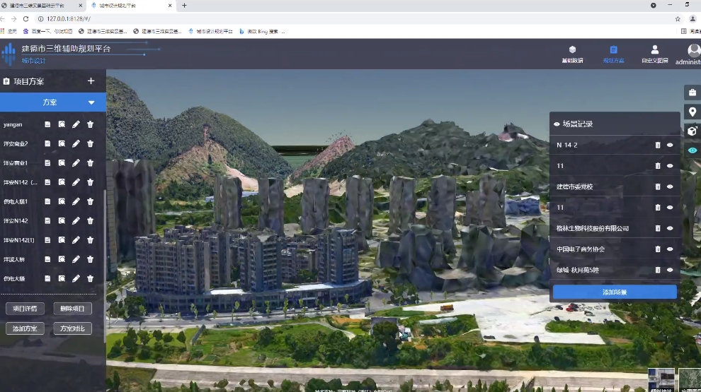Toggle visibility of scene 建德市委党校
The image size is (701, 392).
670,186
